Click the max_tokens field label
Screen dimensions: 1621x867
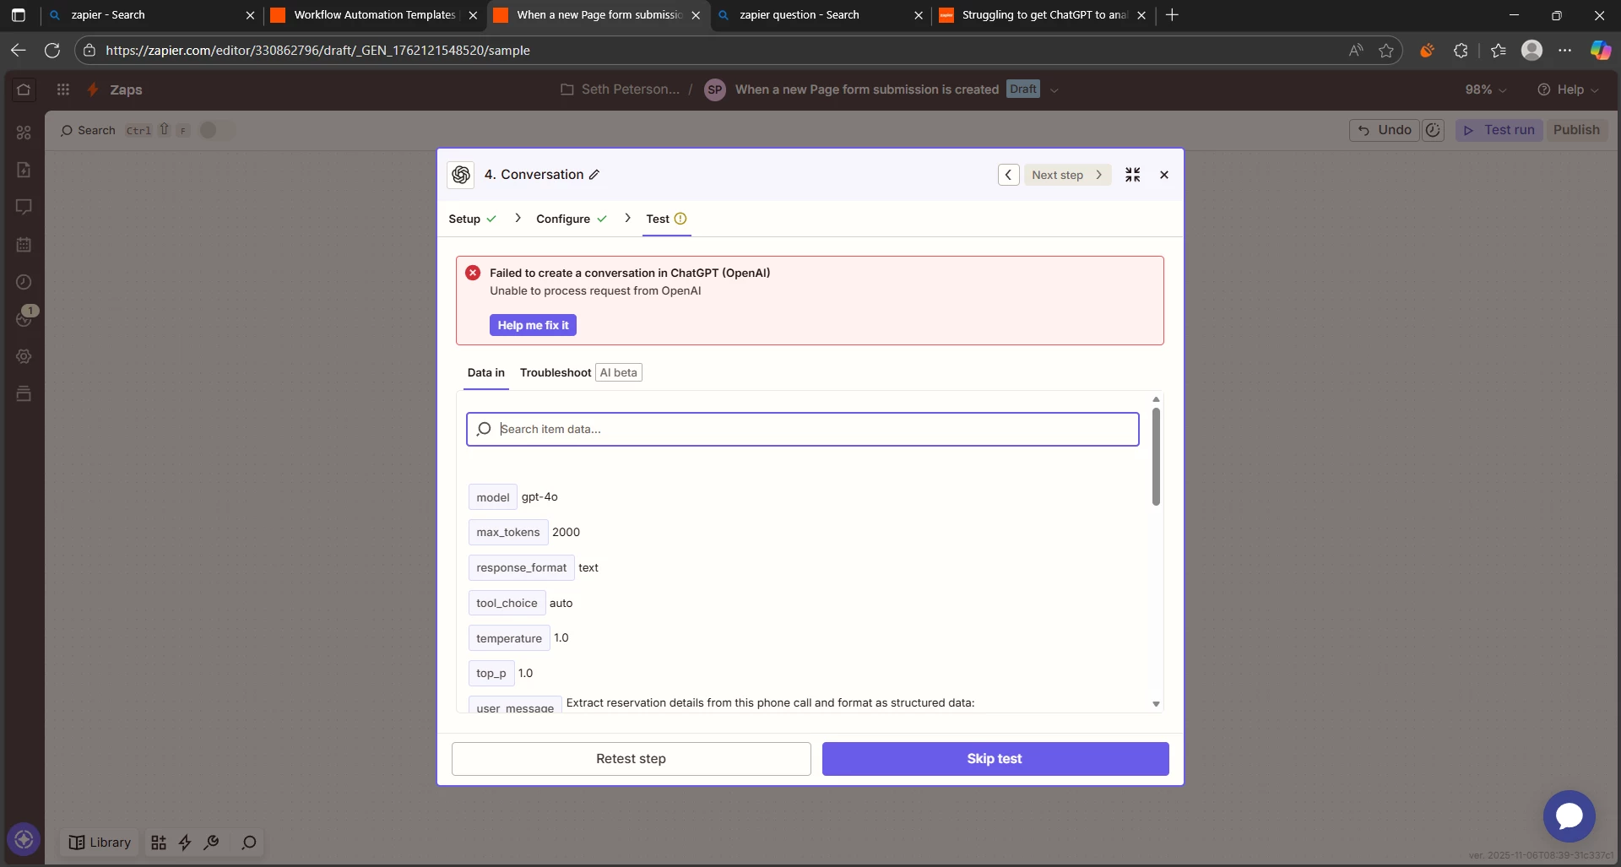[507, 532]
